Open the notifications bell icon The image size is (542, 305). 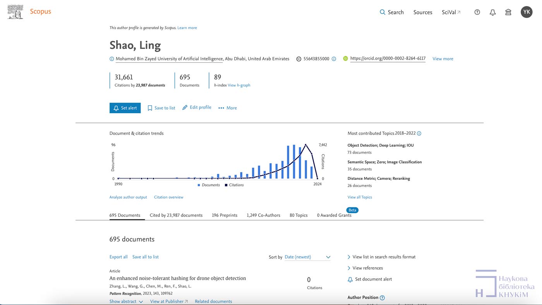[x=492, y=12]
